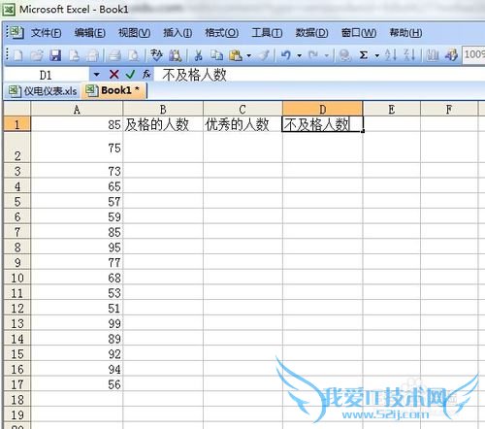The width and height of the screenshot is (485, 429).
Task: Click the Paste clipboard icon
Action: pyautogui.click(x=236, y=55)
